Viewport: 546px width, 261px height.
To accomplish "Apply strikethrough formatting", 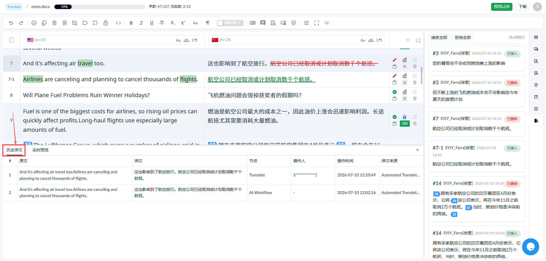I will pos(162,23).
